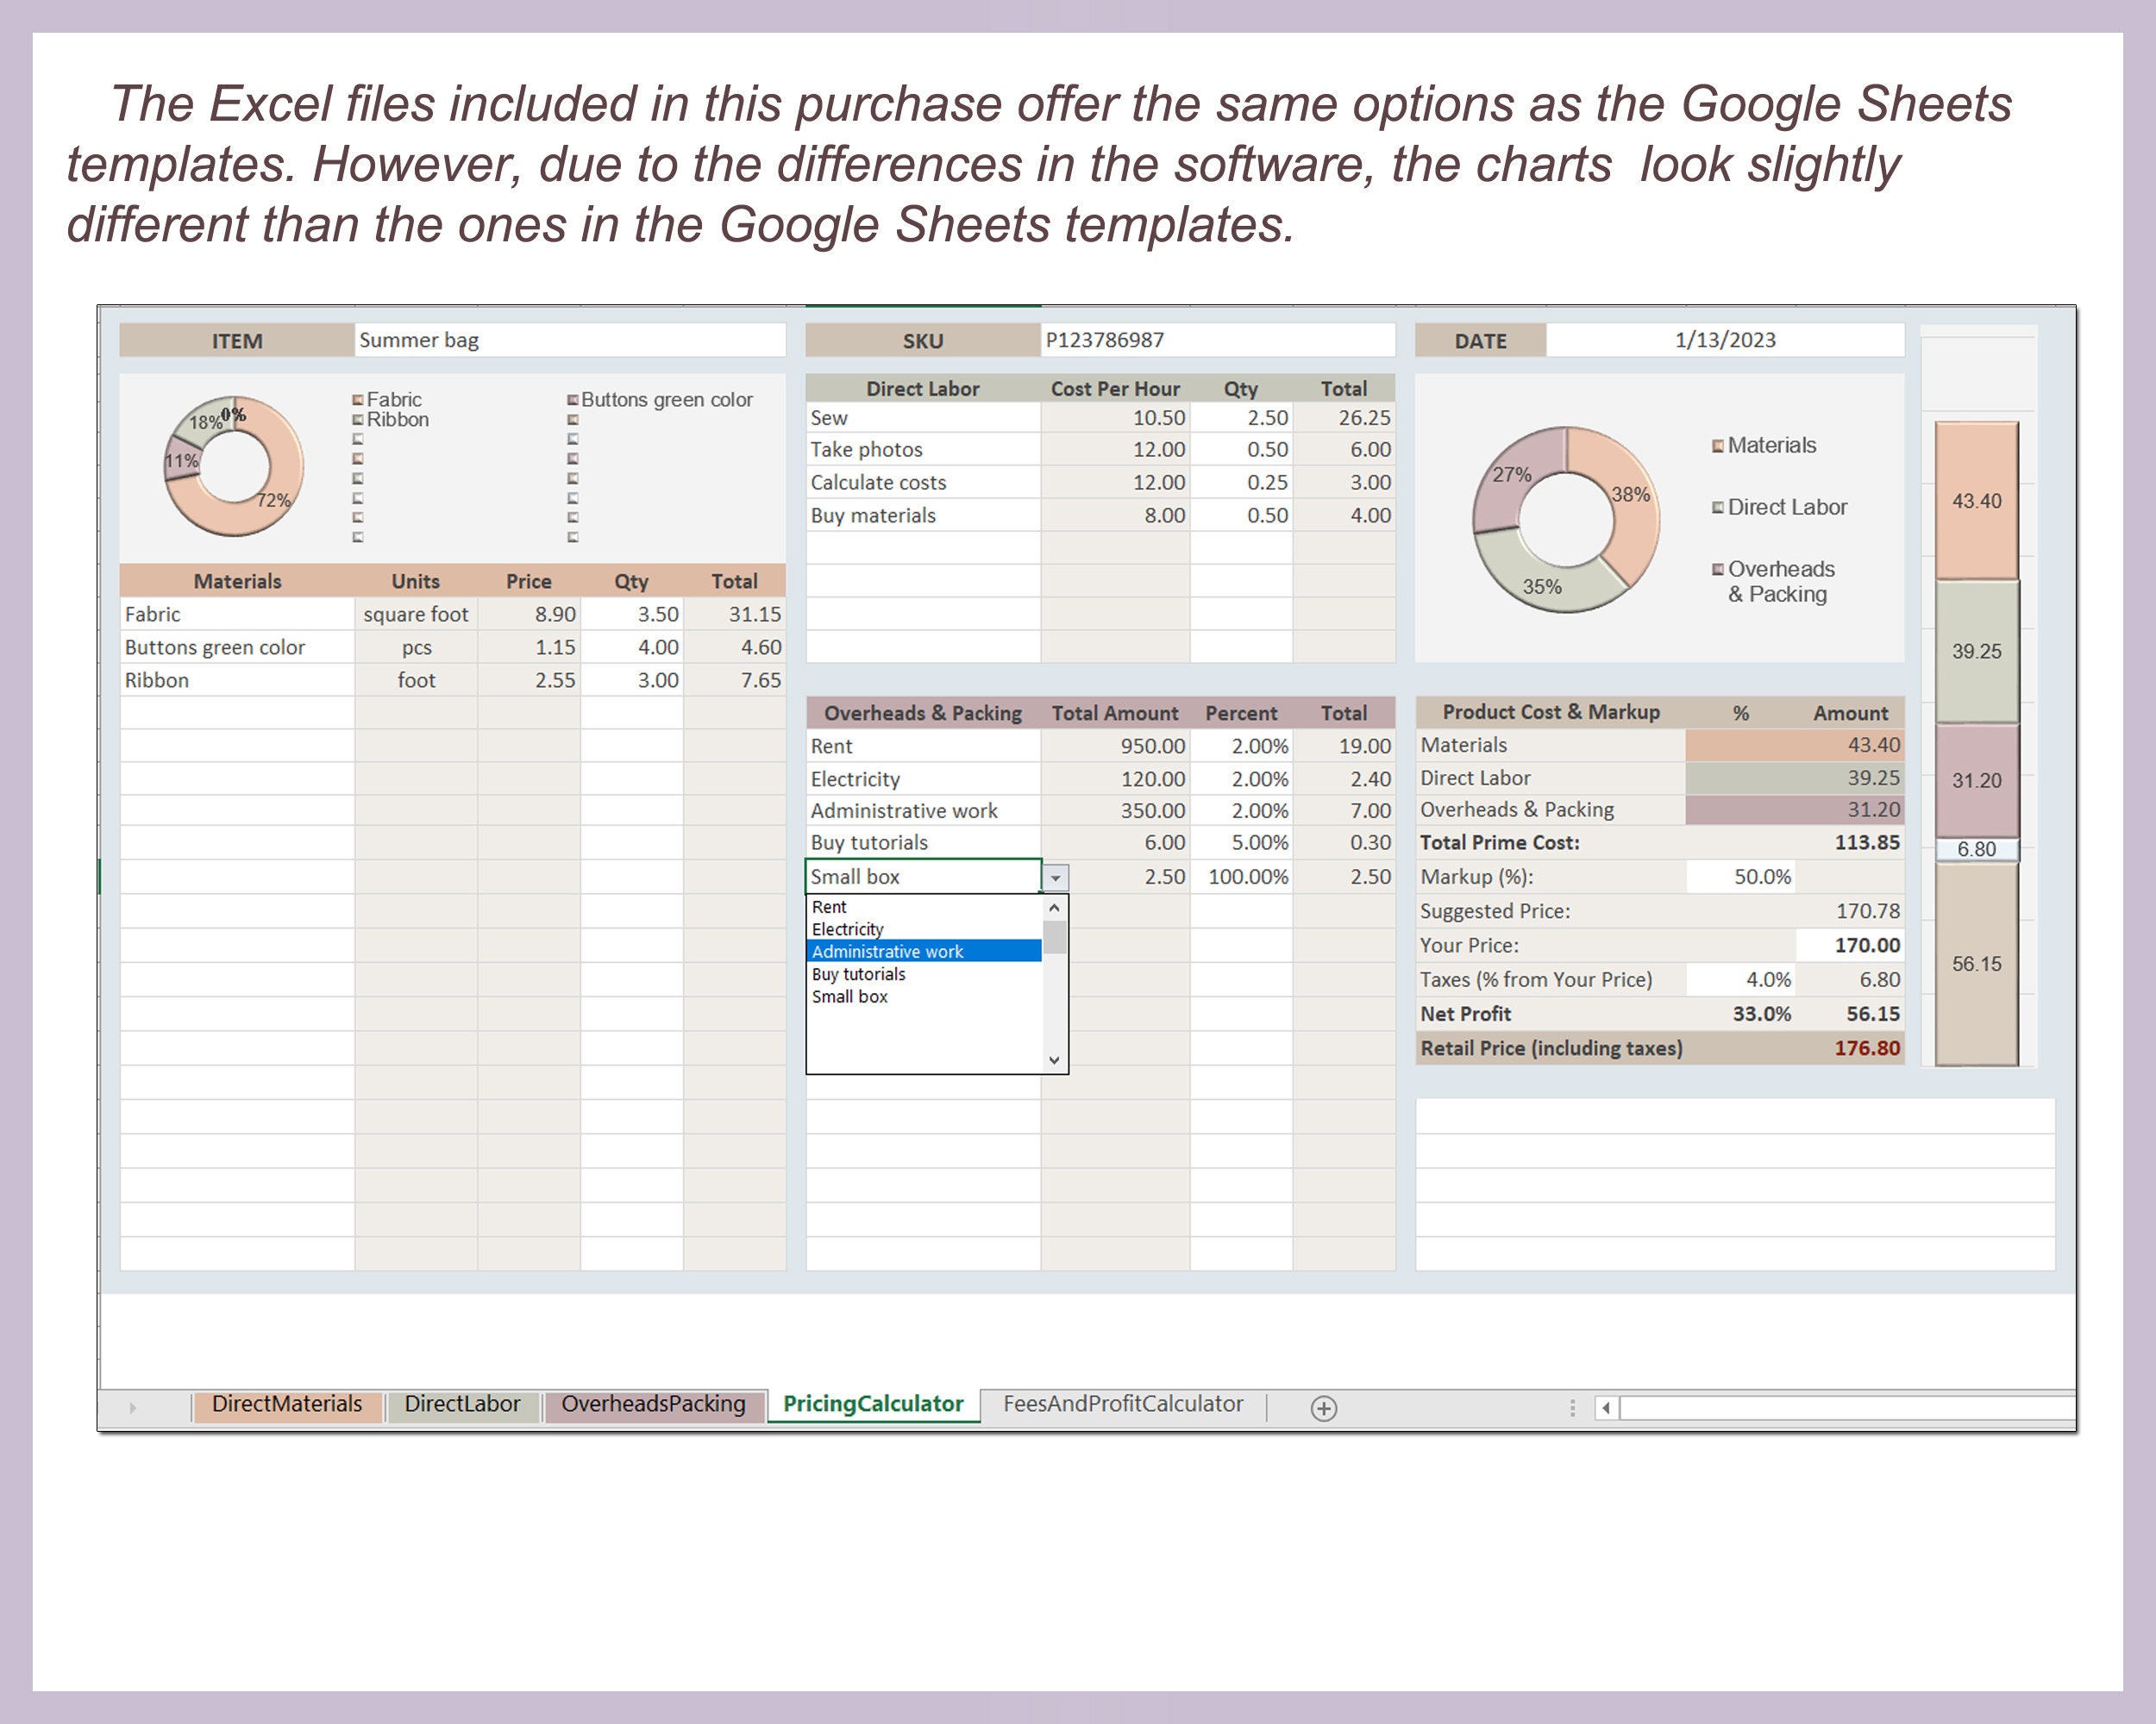Click the Overheads & Packing legend icon
Screen dimensions: 2156x1724
point(1718,569)
